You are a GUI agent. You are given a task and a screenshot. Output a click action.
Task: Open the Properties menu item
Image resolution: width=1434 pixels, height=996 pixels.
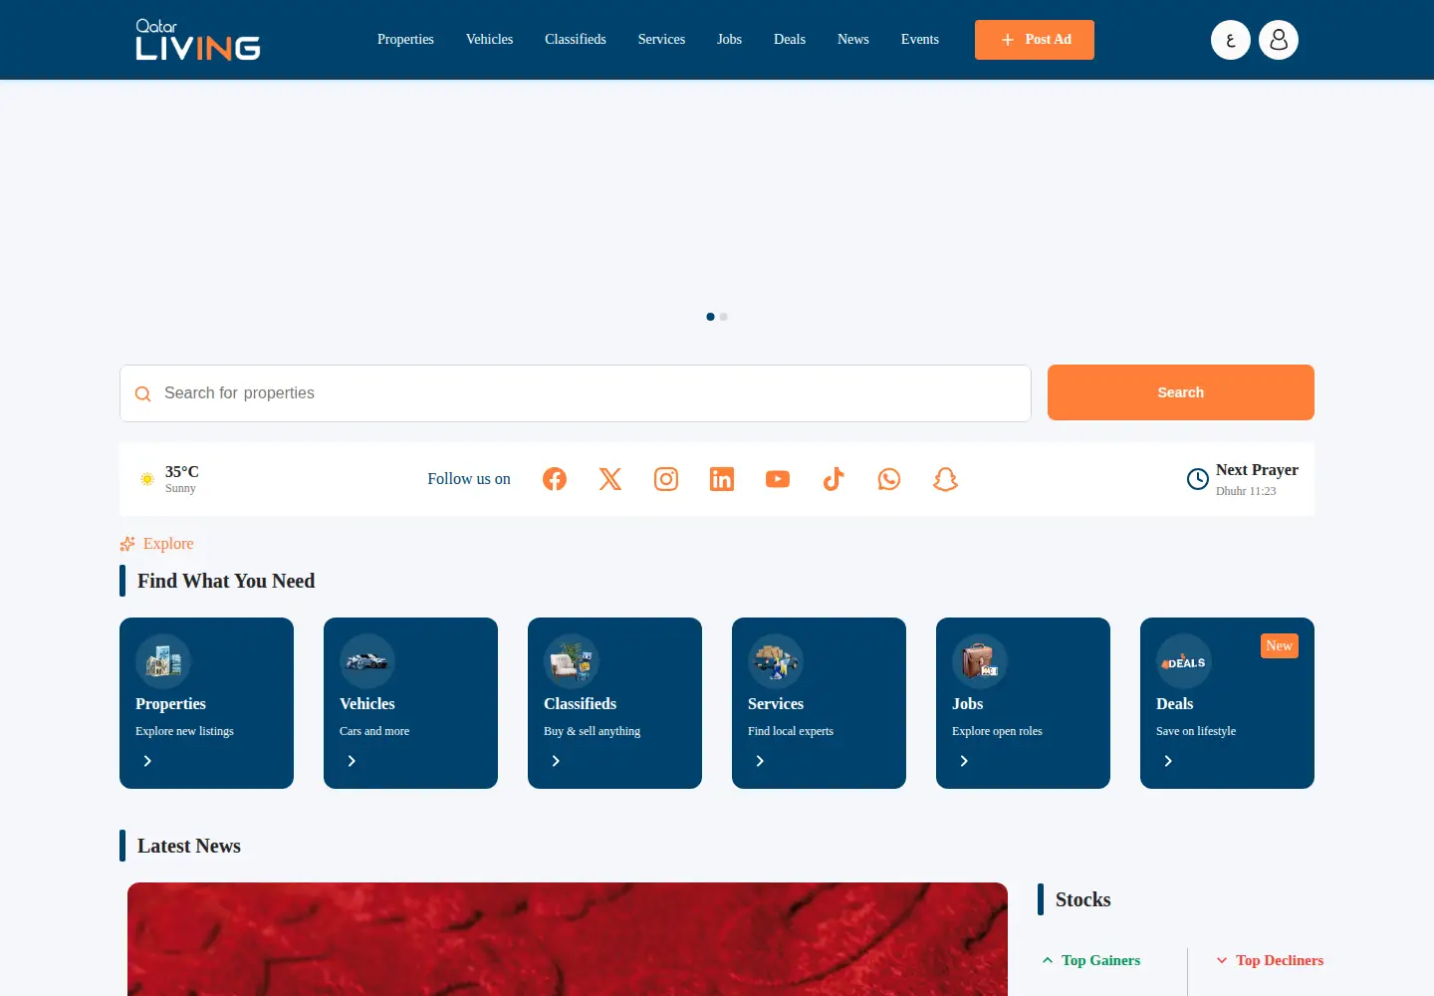tap(405, 40)
